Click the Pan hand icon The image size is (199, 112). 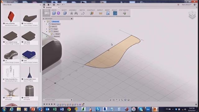pyautogui.click(x=117, y=100)
